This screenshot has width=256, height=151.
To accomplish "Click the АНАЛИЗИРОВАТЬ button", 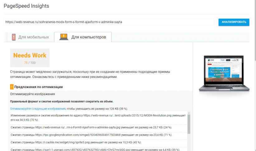I will (x=234, y=22).
